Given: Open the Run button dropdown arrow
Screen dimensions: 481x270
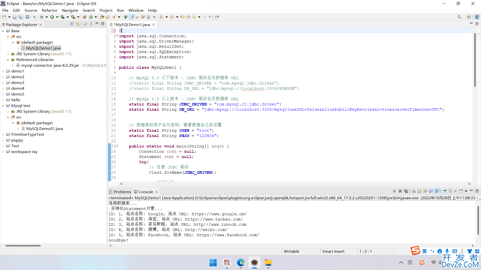Looking at the screenshot, I should [x=57, y=17].
